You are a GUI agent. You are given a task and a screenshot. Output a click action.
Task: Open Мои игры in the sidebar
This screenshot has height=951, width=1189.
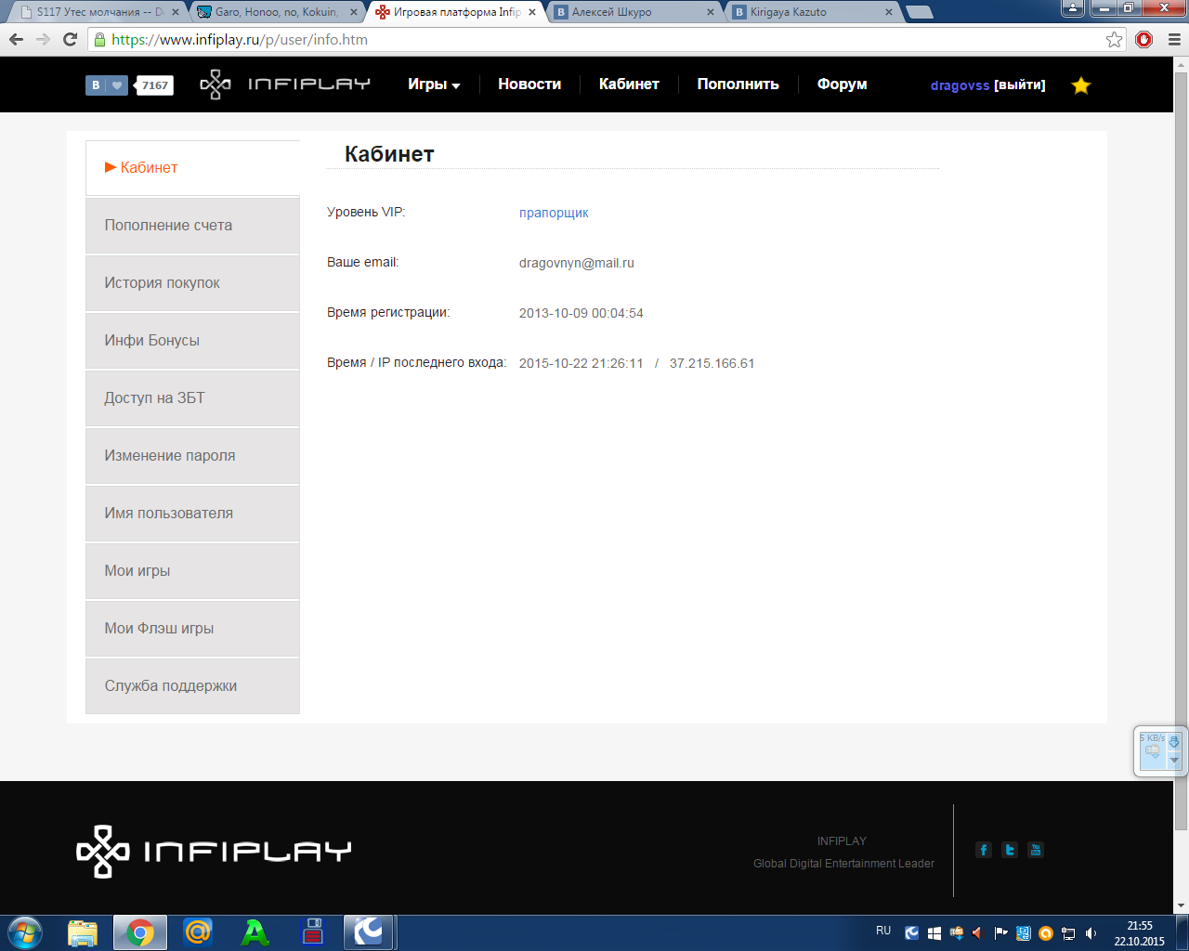point(192,571)
